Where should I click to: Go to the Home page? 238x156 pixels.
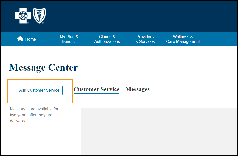(31, 39)
